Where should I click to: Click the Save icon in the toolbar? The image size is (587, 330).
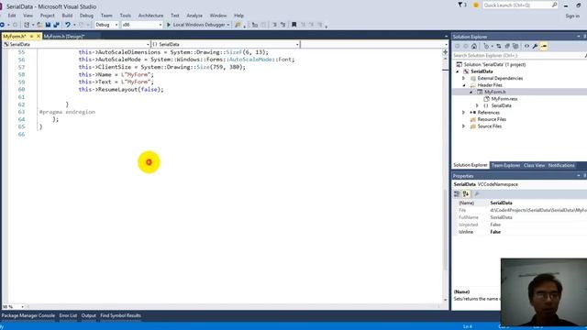[48, 25]
